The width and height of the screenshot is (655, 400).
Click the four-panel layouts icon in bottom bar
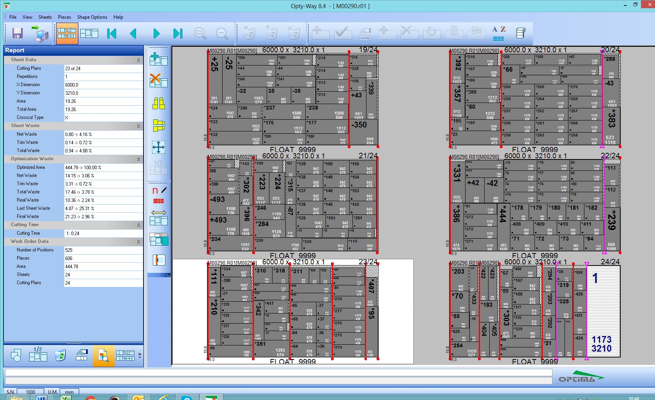[125, 355]
